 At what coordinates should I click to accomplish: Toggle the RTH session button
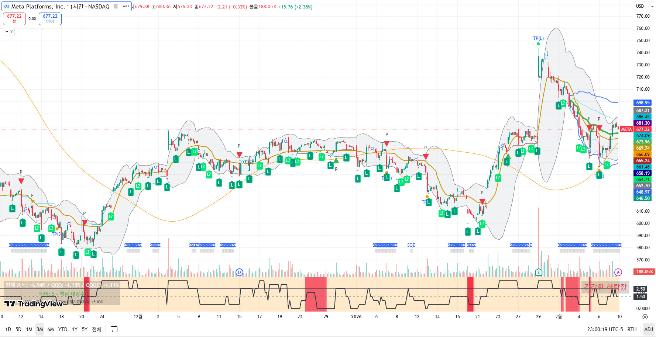coord(632,329)
